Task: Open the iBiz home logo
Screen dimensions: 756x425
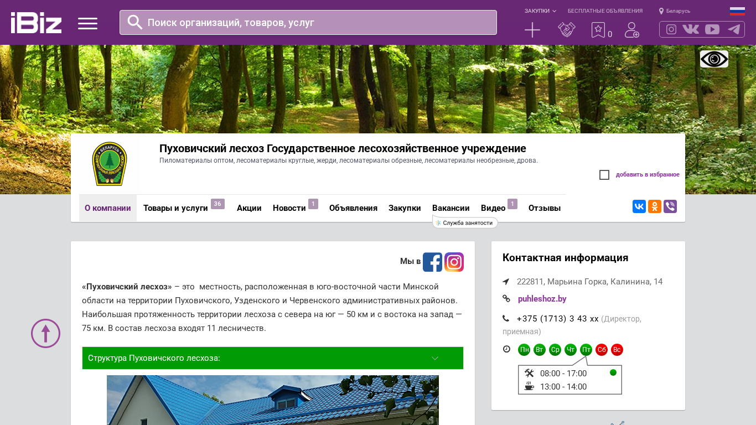Action: coord(36,23)
